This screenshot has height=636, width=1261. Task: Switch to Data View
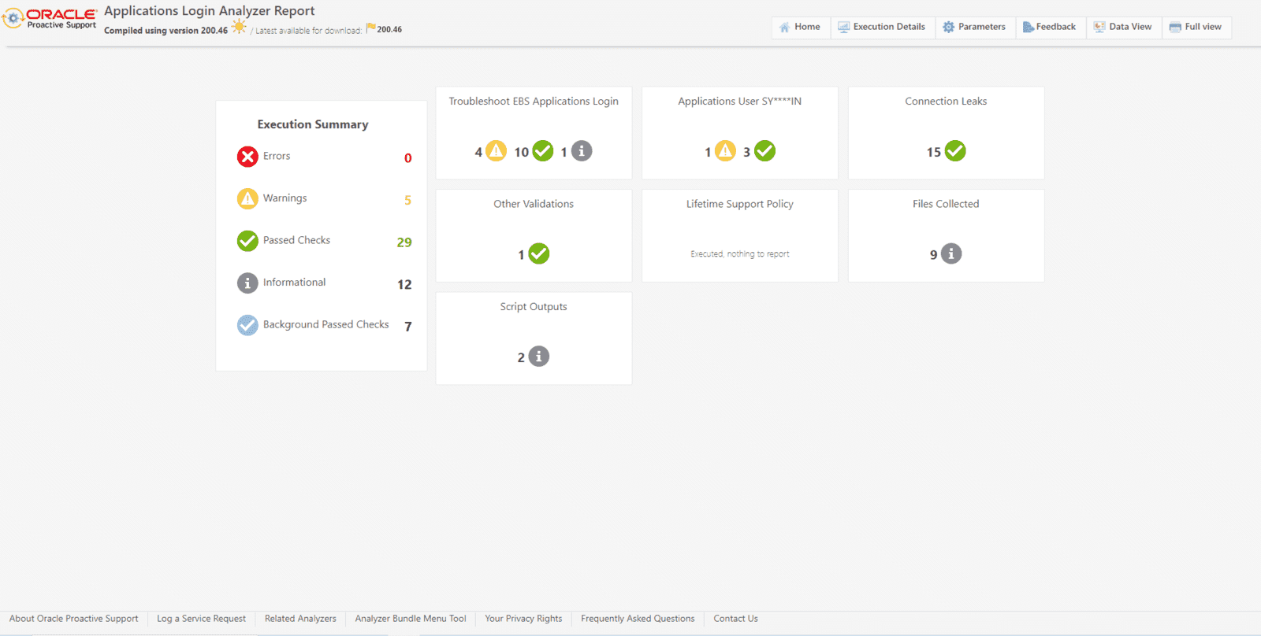tap(1123, 27)
